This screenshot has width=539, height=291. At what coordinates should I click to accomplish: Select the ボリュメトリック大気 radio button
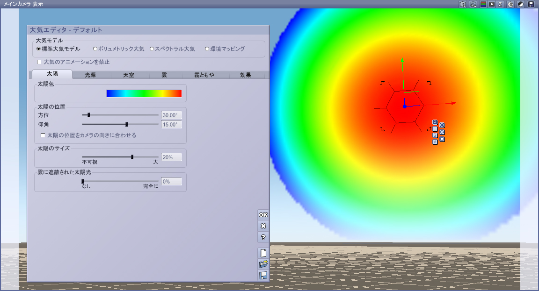click(x=95, y=49)
